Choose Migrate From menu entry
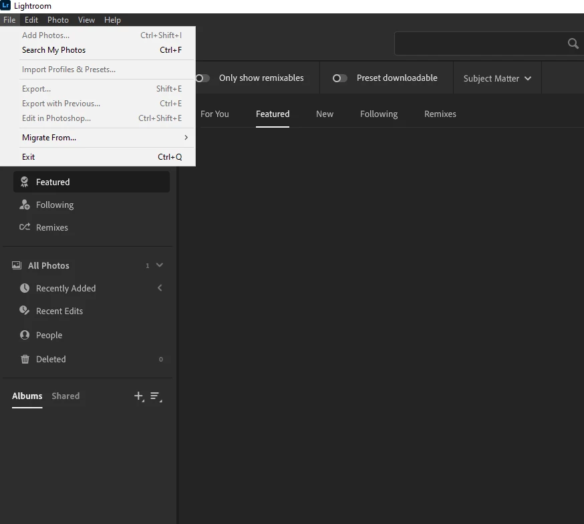The image size is (584, 524). 98,138
